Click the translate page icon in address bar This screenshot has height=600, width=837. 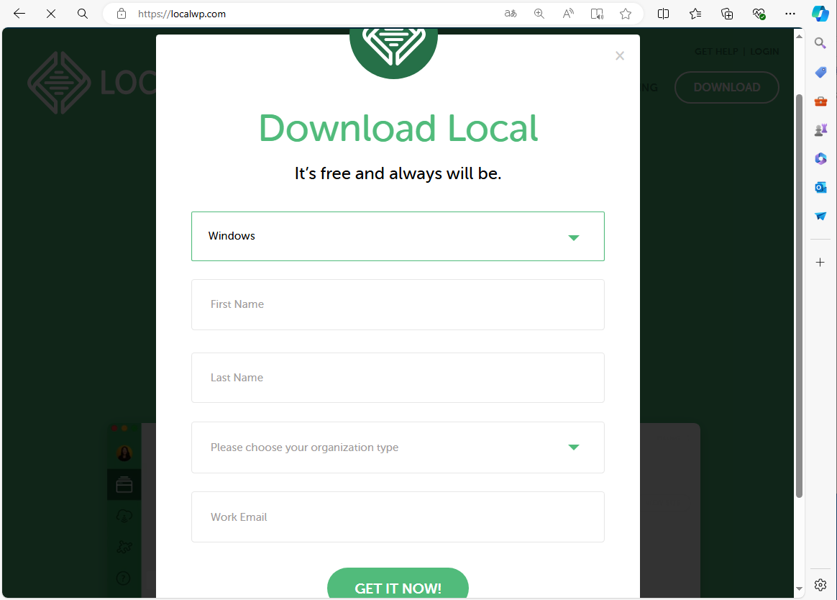pos(511,14)
